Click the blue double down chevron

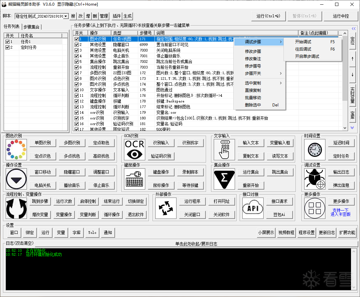click(352, 127)
